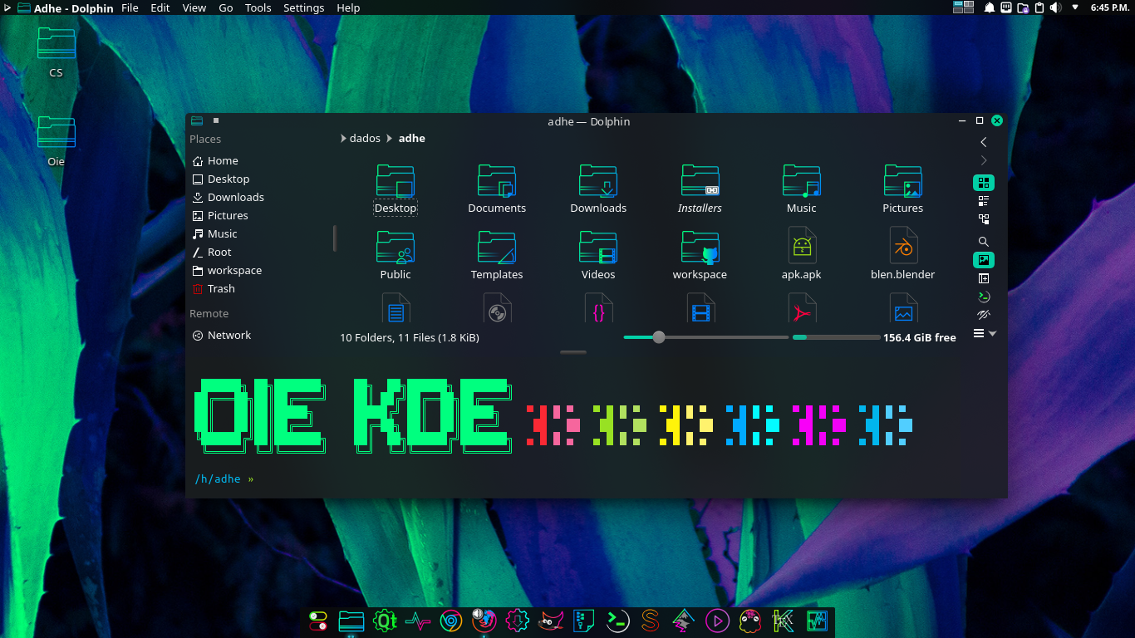Select the Templates folder
1135x638 pixels.
pyautogui.click(x=497, y=256)
